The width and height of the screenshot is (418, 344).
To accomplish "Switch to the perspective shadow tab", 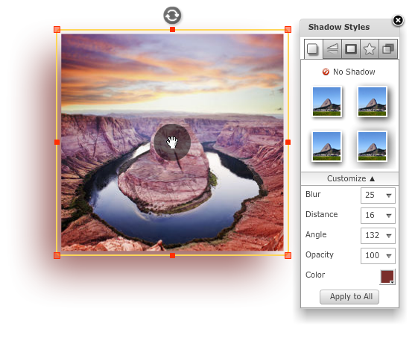I will click(x=332, y=49).
